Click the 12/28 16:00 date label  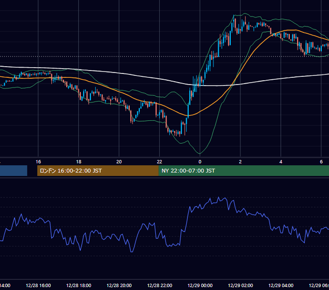tap(38, 286)
